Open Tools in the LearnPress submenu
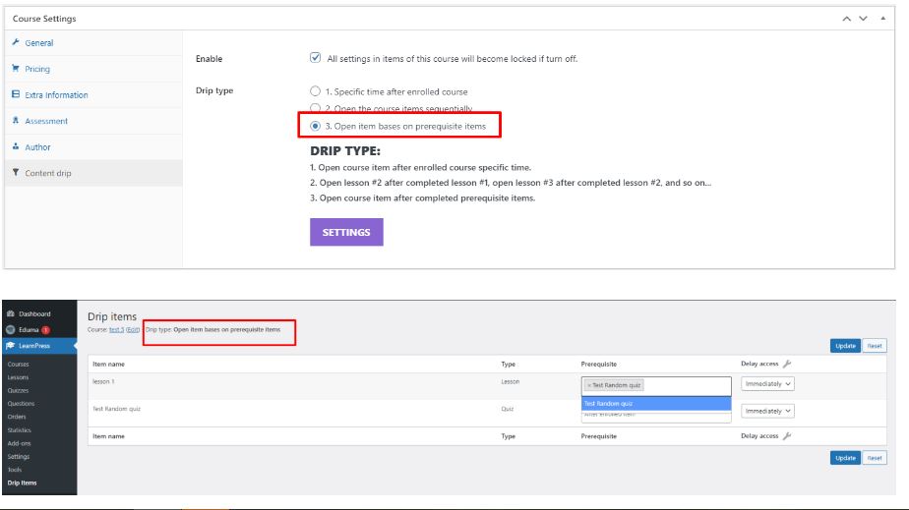909x510 pixels. tap(15, 470)
